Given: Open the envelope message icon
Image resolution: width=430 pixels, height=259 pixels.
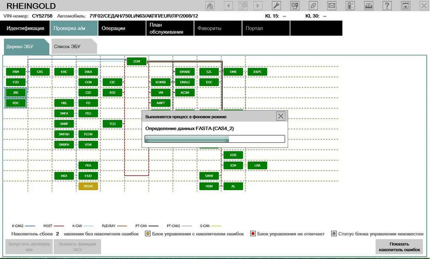Looking at the screenshot, I should (x=332, y=5).
